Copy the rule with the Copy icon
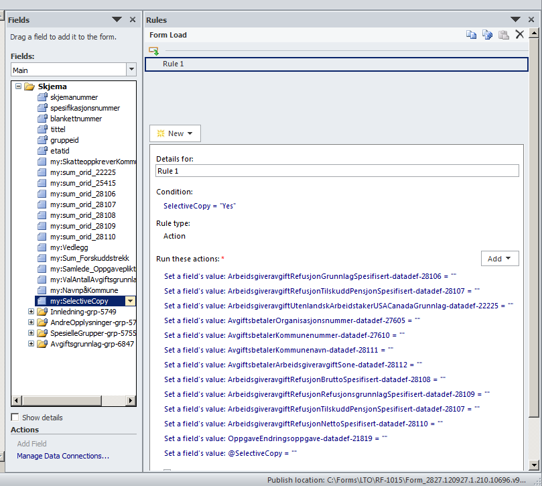Viewport: 542px width, 486px height. [x=471, y=35]
